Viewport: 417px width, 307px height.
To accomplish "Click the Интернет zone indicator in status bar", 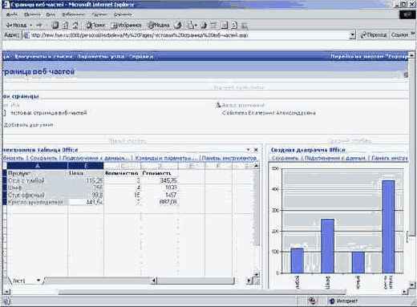I will click(x=343, y=301).
